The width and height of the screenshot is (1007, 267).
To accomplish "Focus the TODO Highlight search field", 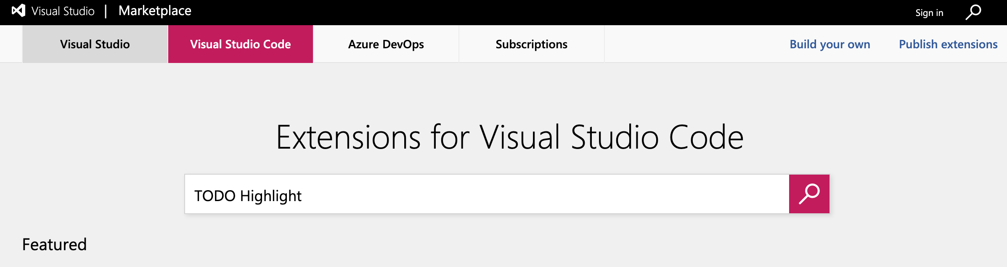I will (x=487, y=194).
